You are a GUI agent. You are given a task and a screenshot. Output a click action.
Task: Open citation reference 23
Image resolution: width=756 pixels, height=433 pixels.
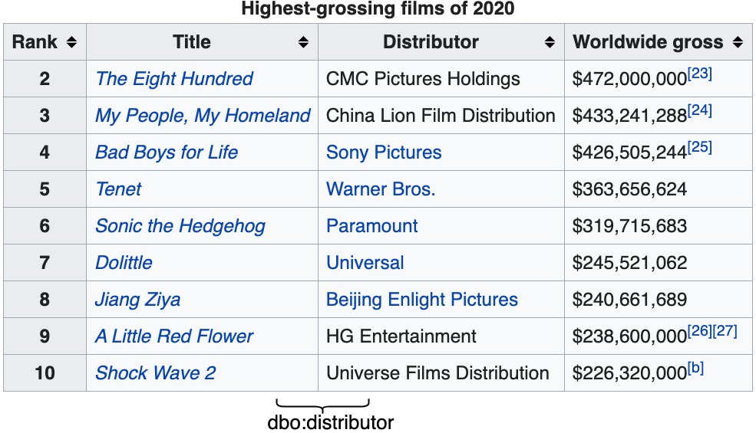pos(699,74)
